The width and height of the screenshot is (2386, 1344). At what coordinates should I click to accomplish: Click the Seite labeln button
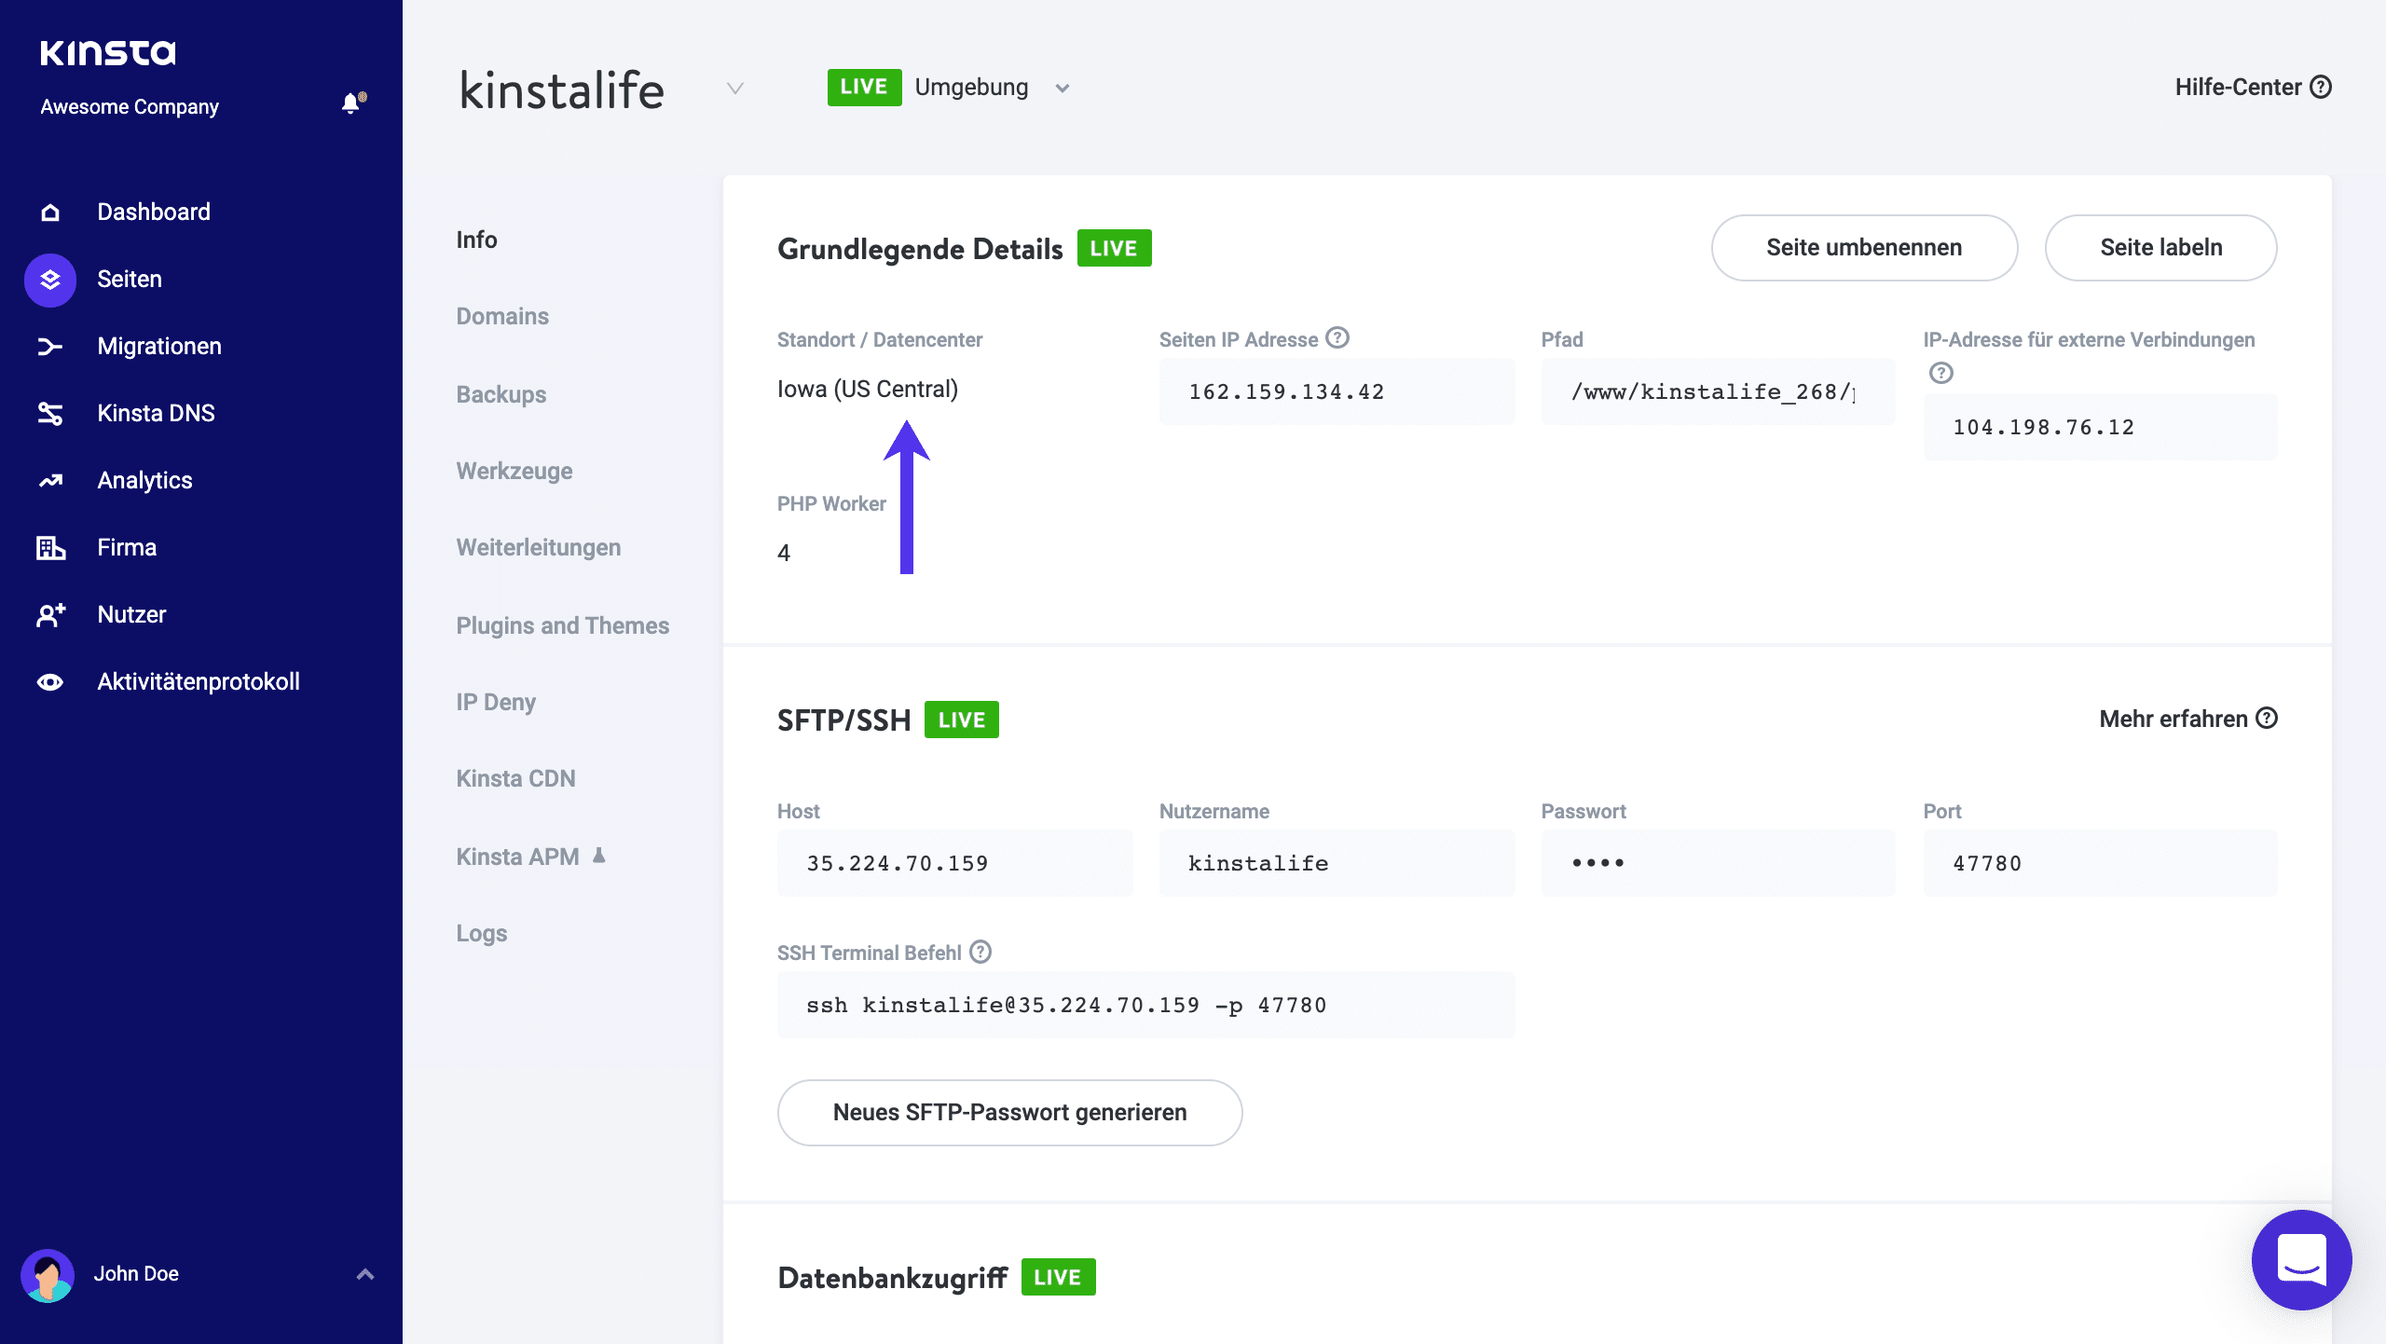coord(2160,248)
